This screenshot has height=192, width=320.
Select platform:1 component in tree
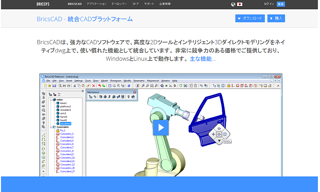point(66,106)
